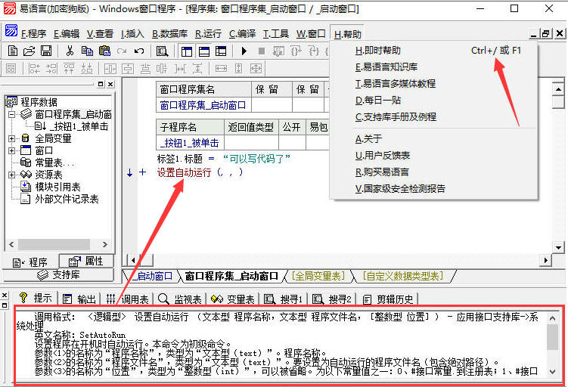
Task: Open the 剪辑历史 tab in bottom panel
Action: tap(388, 299)
